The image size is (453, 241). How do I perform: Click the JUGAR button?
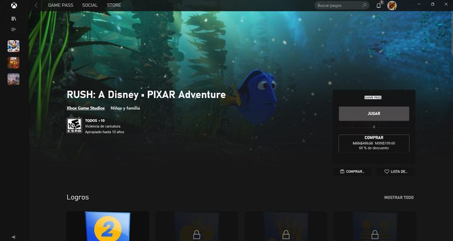(374, 114)
